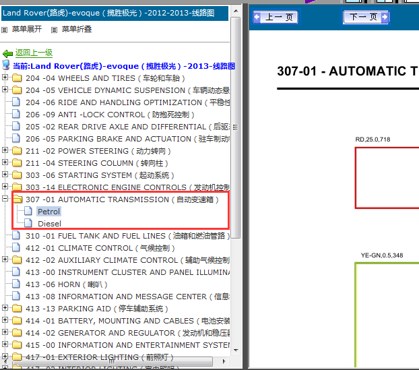Click folder icon of 204-04 WHEELS AND TIRES
The image size is (419, 370).
click(17, 78)
